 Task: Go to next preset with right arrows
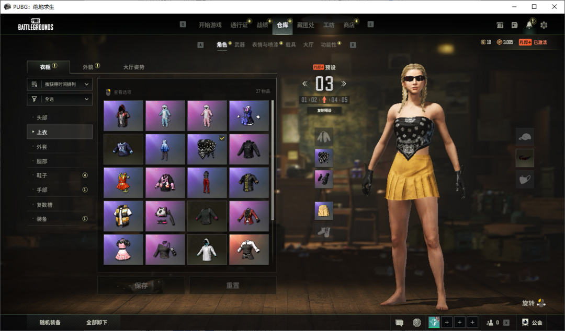pos(344,84)
